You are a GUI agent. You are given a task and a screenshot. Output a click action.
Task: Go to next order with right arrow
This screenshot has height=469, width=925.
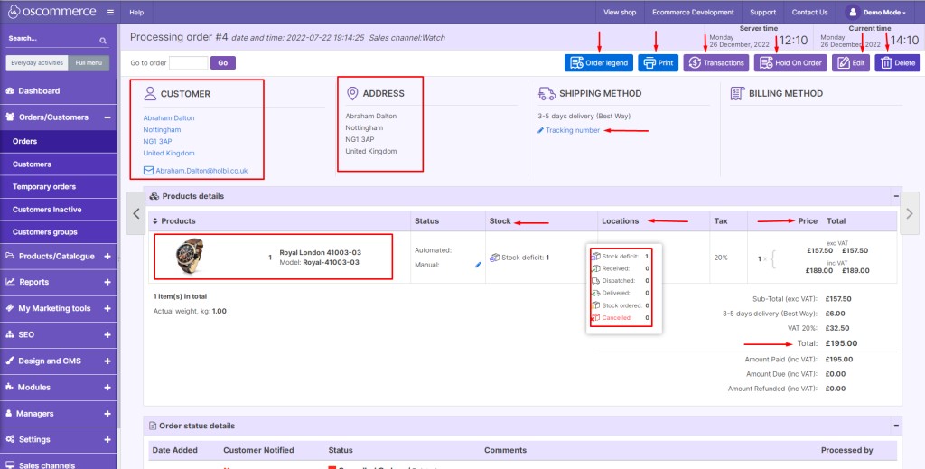coord(909,213)
